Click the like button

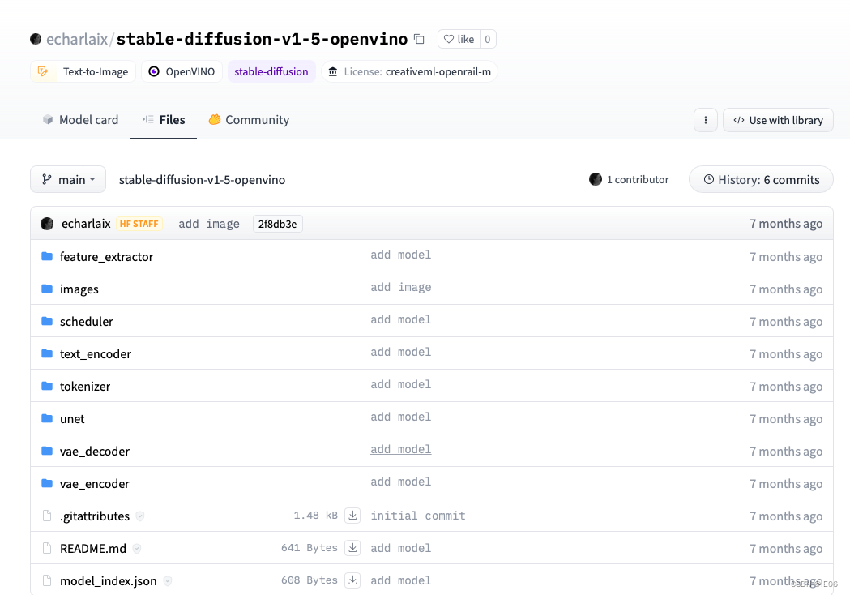tap(459, 39)
